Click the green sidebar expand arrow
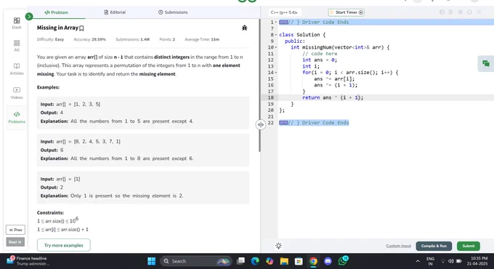Screen dimensions: 494x269 (x=29, y=17)
